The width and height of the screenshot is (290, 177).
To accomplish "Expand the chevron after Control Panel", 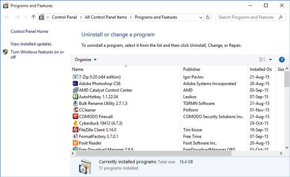I will 81,17.
